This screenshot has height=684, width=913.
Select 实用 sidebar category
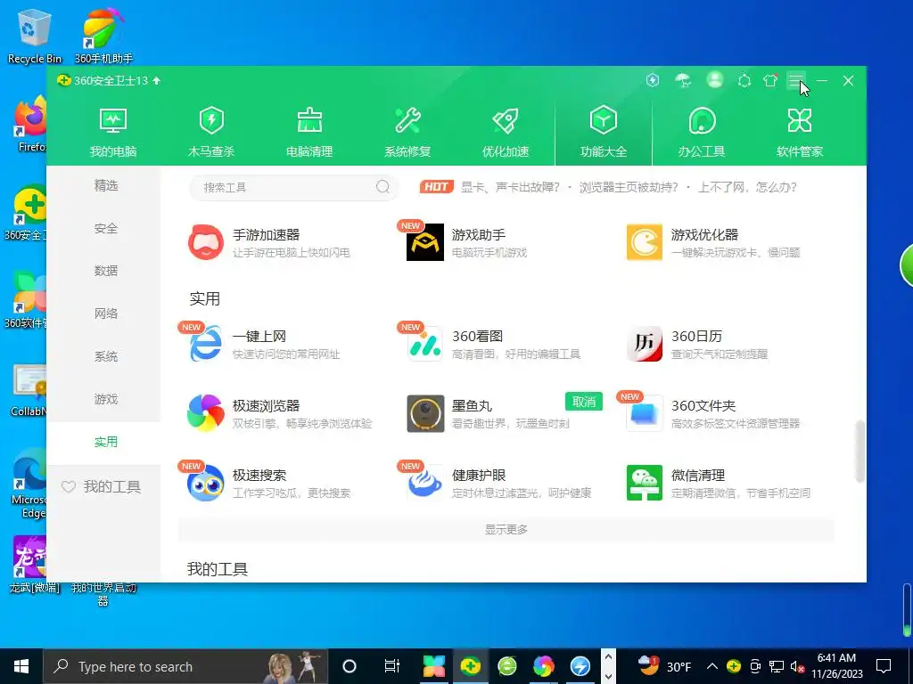pos(106,442)
